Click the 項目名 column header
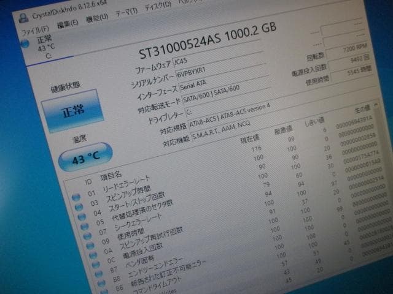This screenshot has height=294, width=393. tap(111, 176)
